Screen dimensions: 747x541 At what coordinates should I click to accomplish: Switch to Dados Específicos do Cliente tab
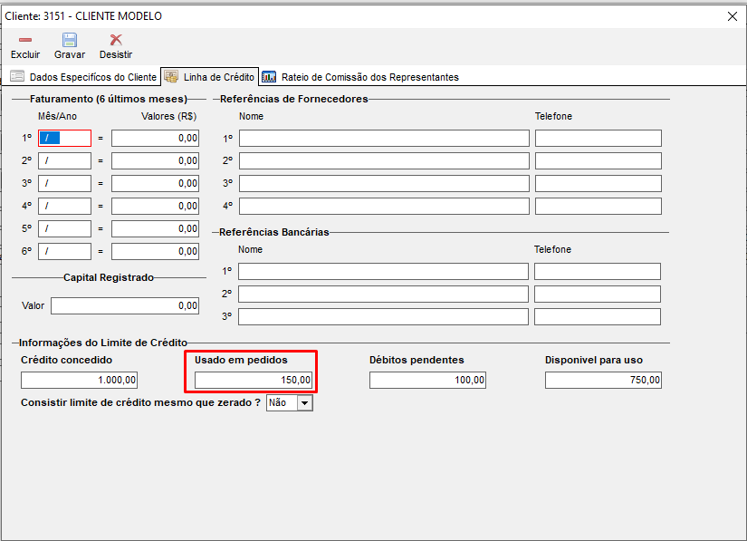92,77
